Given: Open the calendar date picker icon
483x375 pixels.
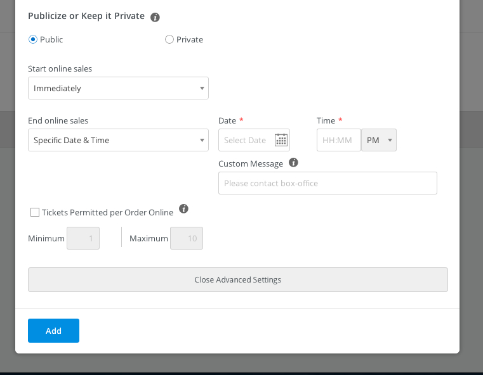Looking at the screenshot, I should [281, 140].
